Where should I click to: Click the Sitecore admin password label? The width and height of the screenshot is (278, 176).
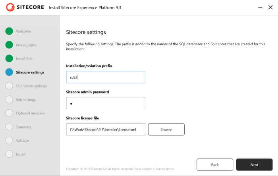[x=87, y=92]
